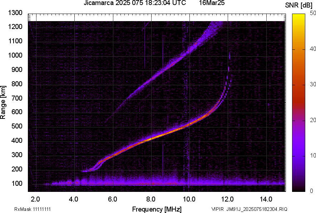This screenshot has height=213, width=316.
Task: Click the range tick label '400'
Action: click(x=17, y=141)
